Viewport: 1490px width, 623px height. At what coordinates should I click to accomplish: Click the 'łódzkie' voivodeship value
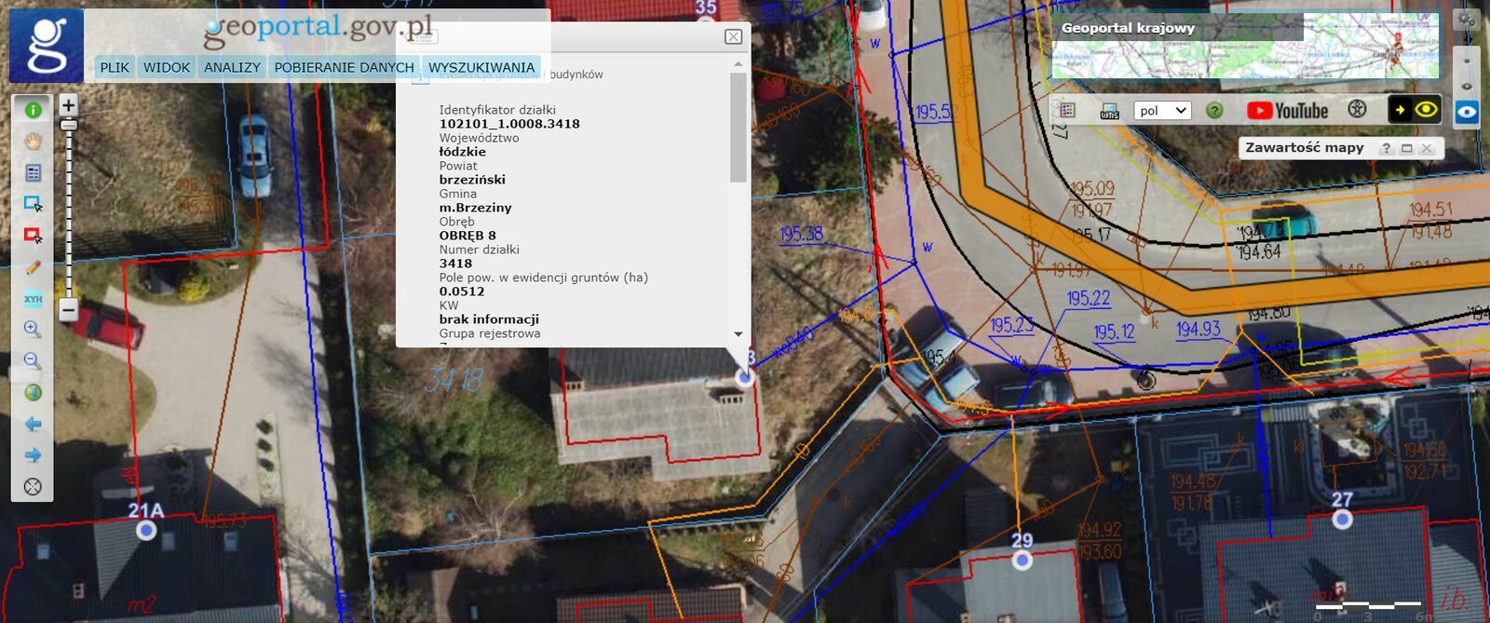463,152
